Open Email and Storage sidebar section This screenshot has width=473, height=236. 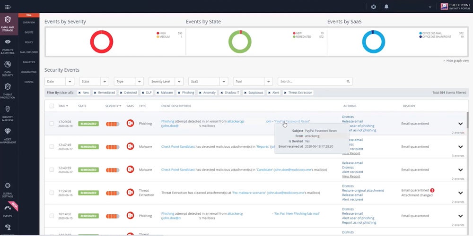click(8, 24)
